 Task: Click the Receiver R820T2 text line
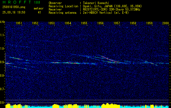coord(94,9)
